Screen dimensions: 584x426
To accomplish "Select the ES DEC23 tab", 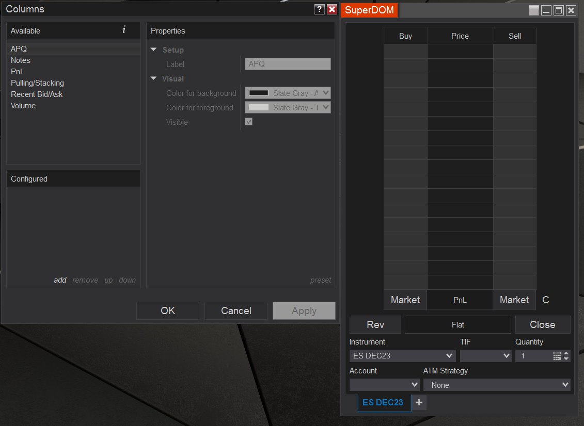I will point(384,403).
